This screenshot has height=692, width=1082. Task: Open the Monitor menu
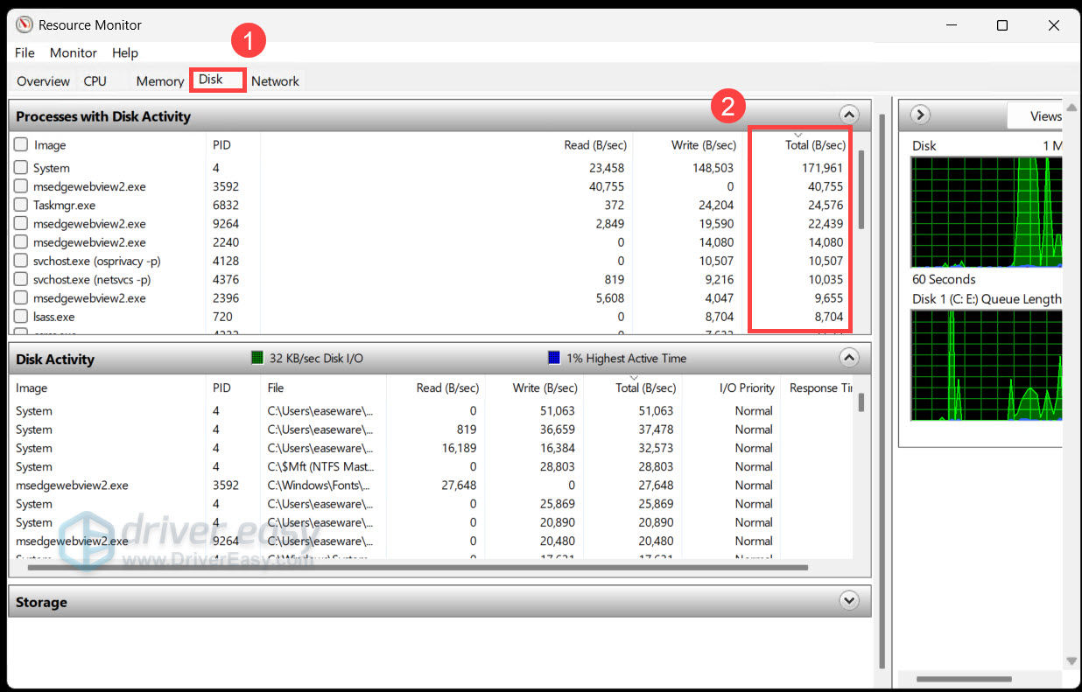pos(74,52)
